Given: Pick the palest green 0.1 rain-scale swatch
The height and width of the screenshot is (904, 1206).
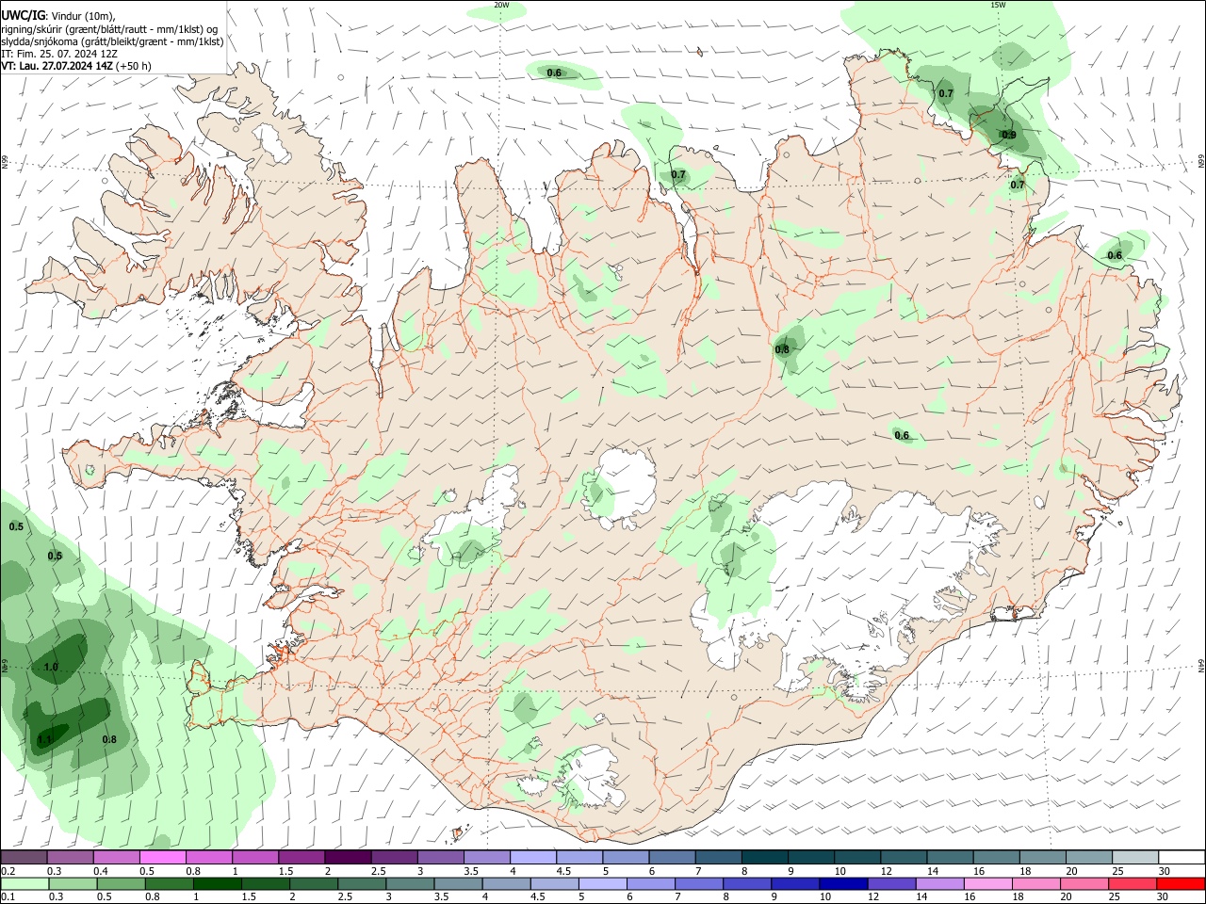Looking at the screenshot, I should tap(24, 884).
